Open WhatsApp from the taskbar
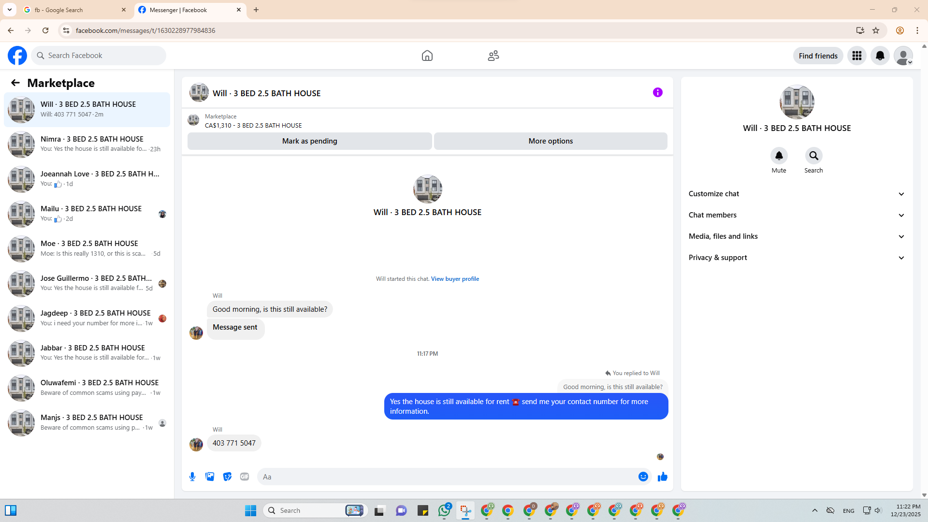The width and height of the screenshot is (928, 522). [444, 510]
